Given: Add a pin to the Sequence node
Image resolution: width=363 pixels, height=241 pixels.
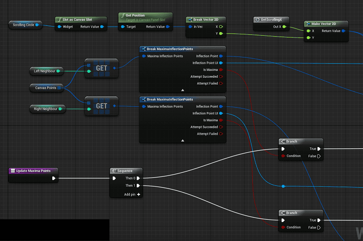Looking at the screenshot, I should [132, 194].
